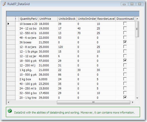Click the UnitsOnOrder column header

click(87, 19)
